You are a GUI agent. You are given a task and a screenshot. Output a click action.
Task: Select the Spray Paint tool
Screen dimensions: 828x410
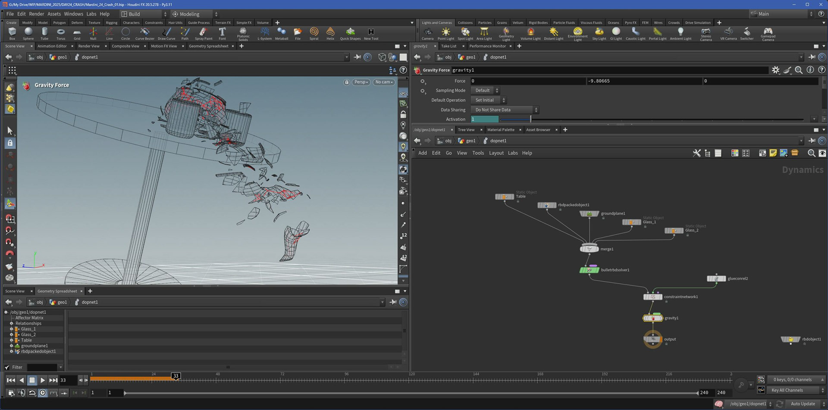(x=203, y=33)
